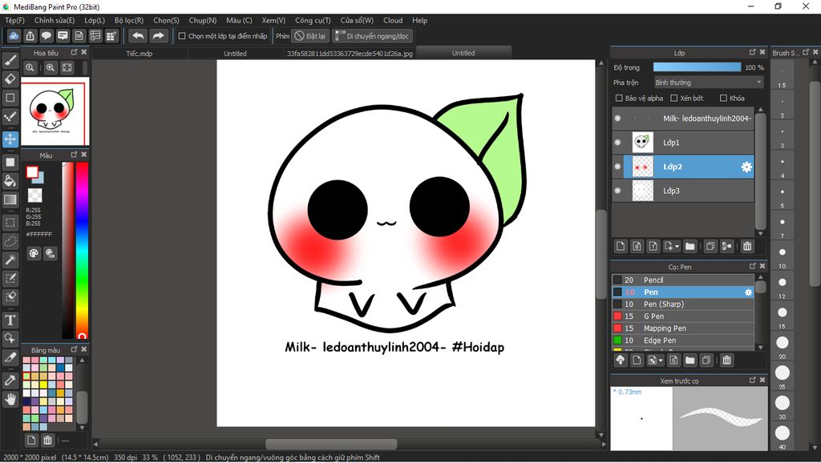Toggle visibility of the Lớp1 layer
821x463 pixels.
pos(618,143)
